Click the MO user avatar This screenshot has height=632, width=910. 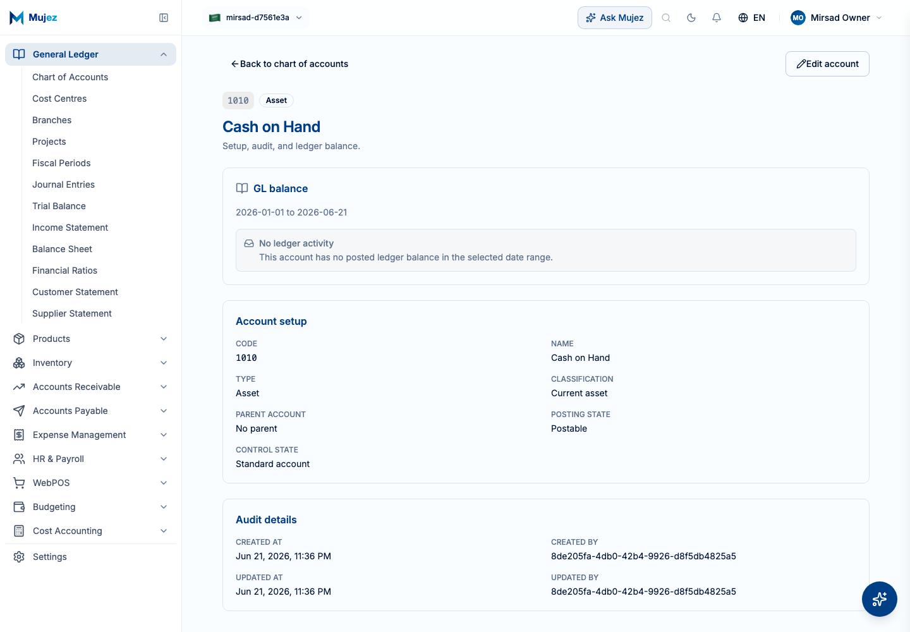click(x=798, y=18)
